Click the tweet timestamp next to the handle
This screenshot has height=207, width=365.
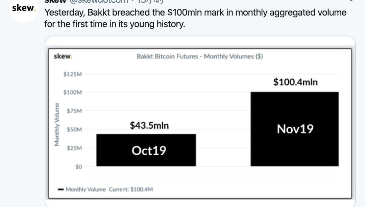[x=150, y=1]
